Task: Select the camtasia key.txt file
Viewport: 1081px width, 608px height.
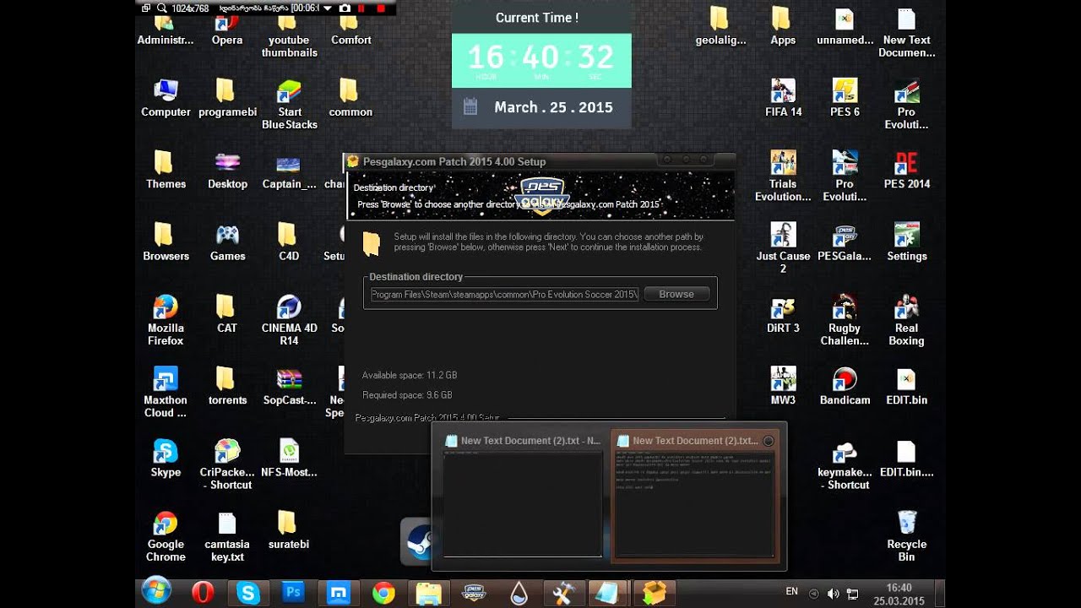Action: click(226, 537)
